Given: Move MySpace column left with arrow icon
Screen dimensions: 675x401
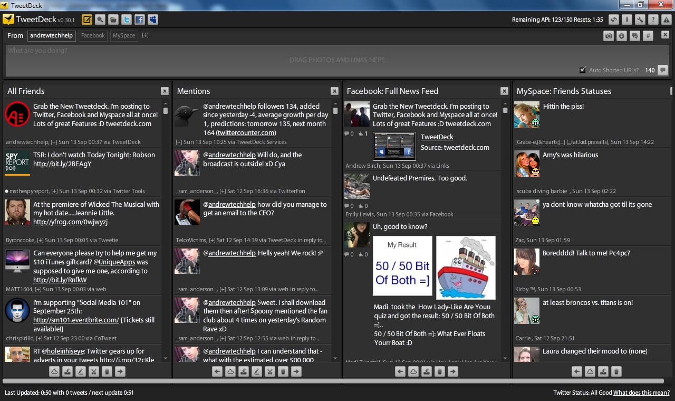Looking at the screenshot, I should coord(577,371).
